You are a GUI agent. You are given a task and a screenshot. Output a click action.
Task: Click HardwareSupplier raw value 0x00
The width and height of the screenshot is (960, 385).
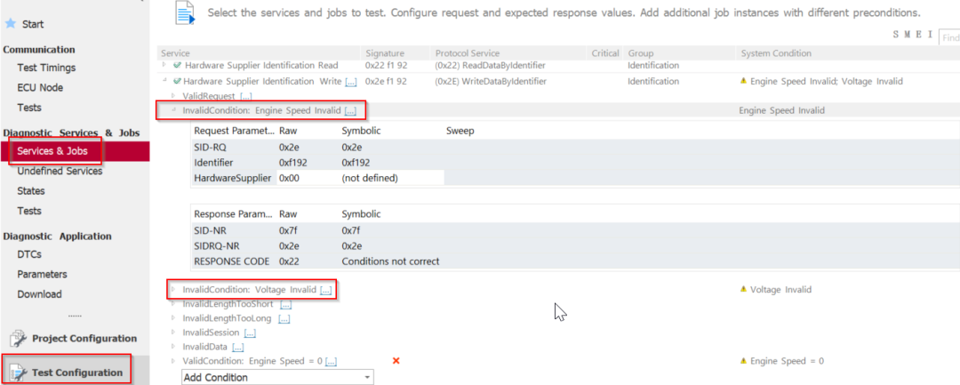click(x=288, y=178)
